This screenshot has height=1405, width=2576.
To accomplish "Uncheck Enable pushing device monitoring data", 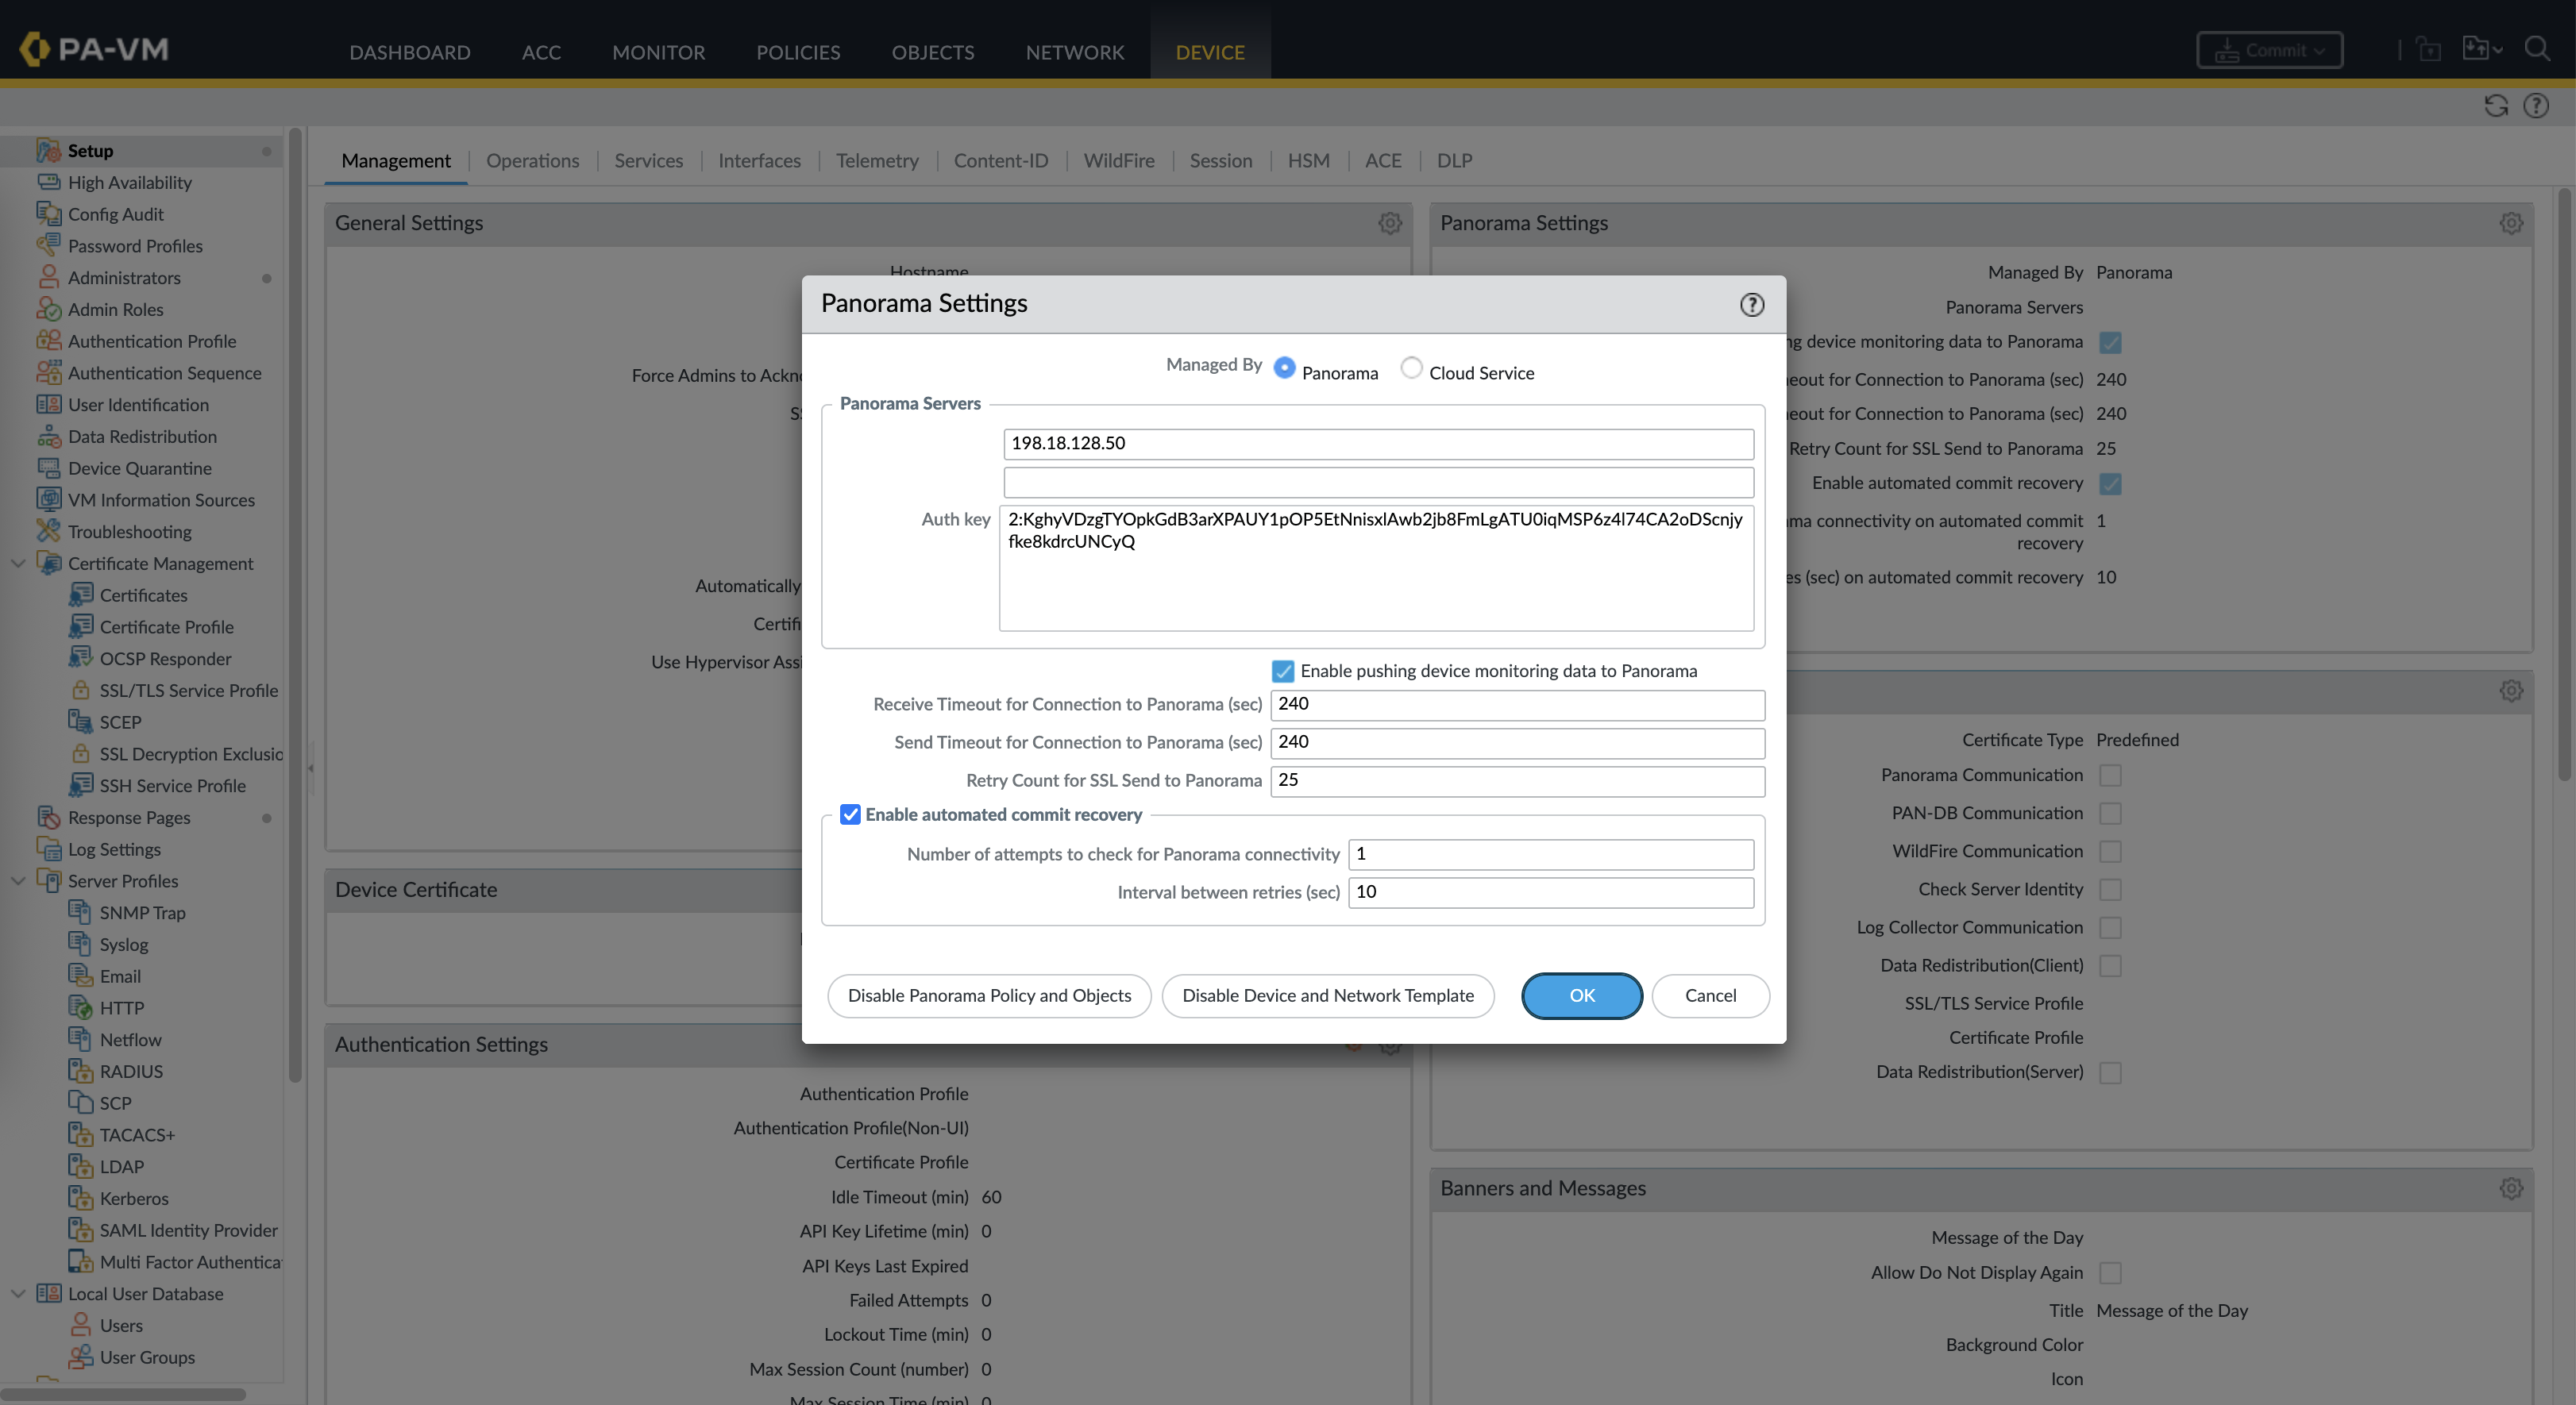I will point(1283,672).
